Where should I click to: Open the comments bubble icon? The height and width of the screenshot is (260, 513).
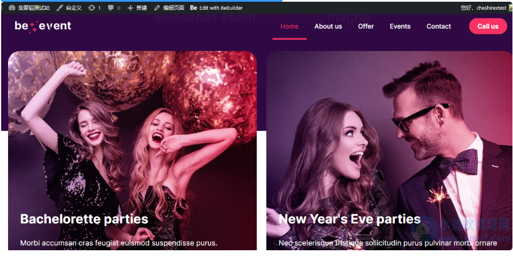(x=110, y=8)
